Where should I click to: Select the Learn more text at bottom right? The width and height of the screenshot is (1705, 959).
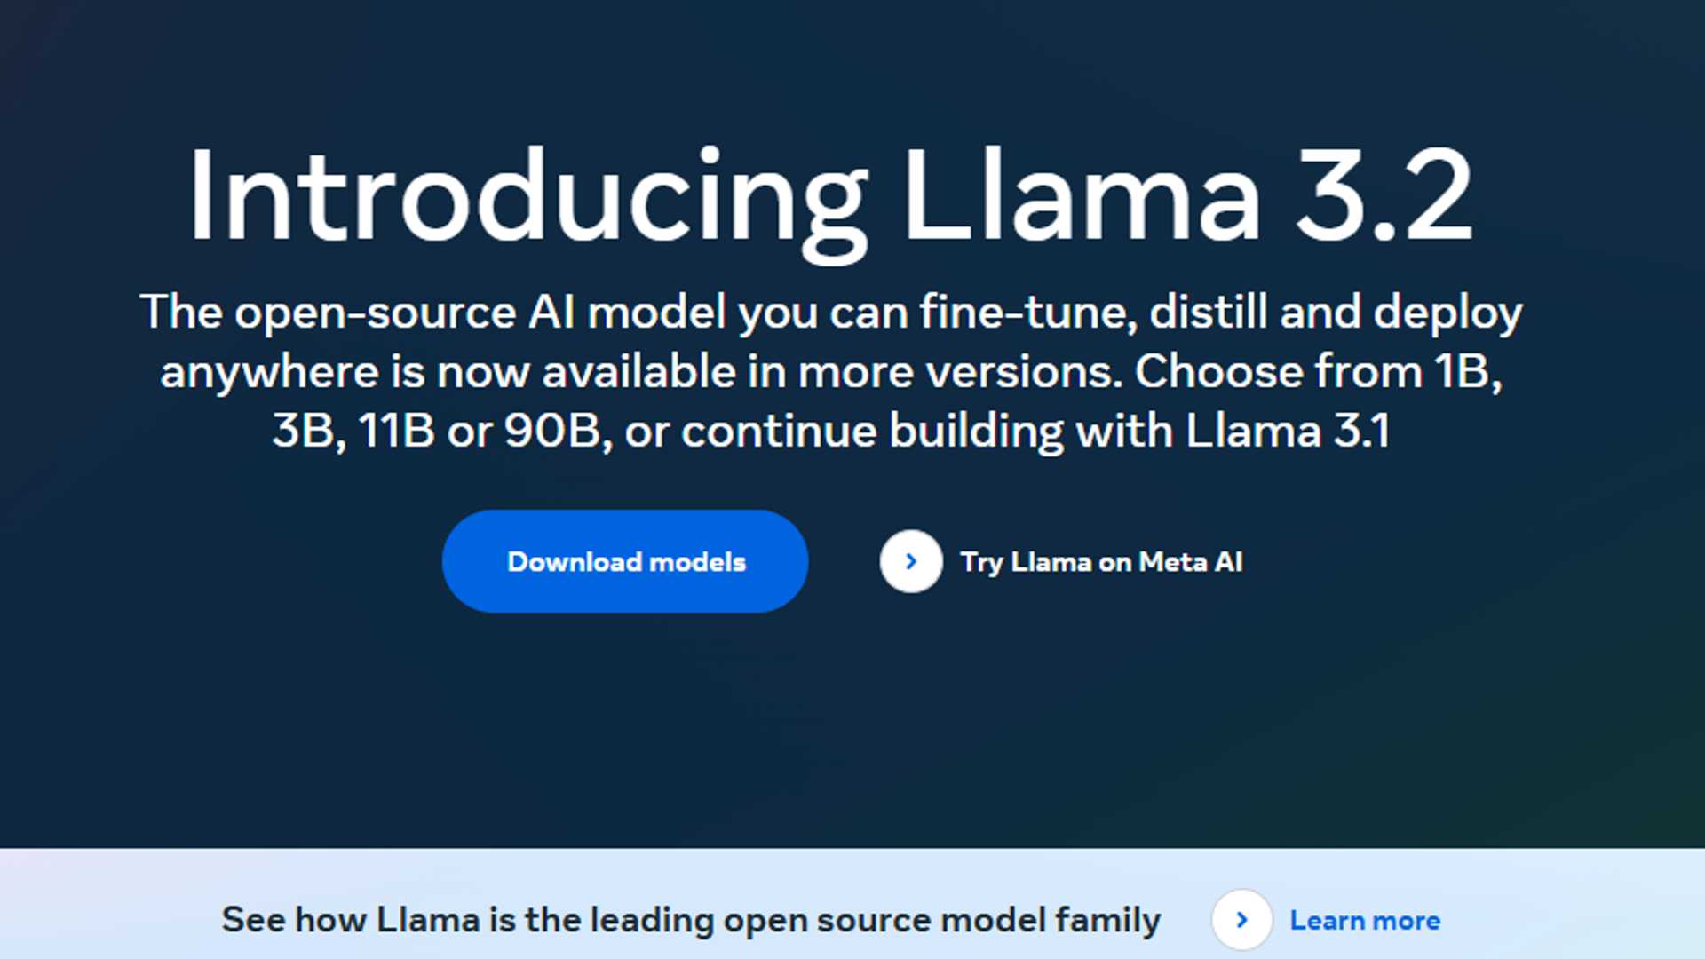point(1365,921)
